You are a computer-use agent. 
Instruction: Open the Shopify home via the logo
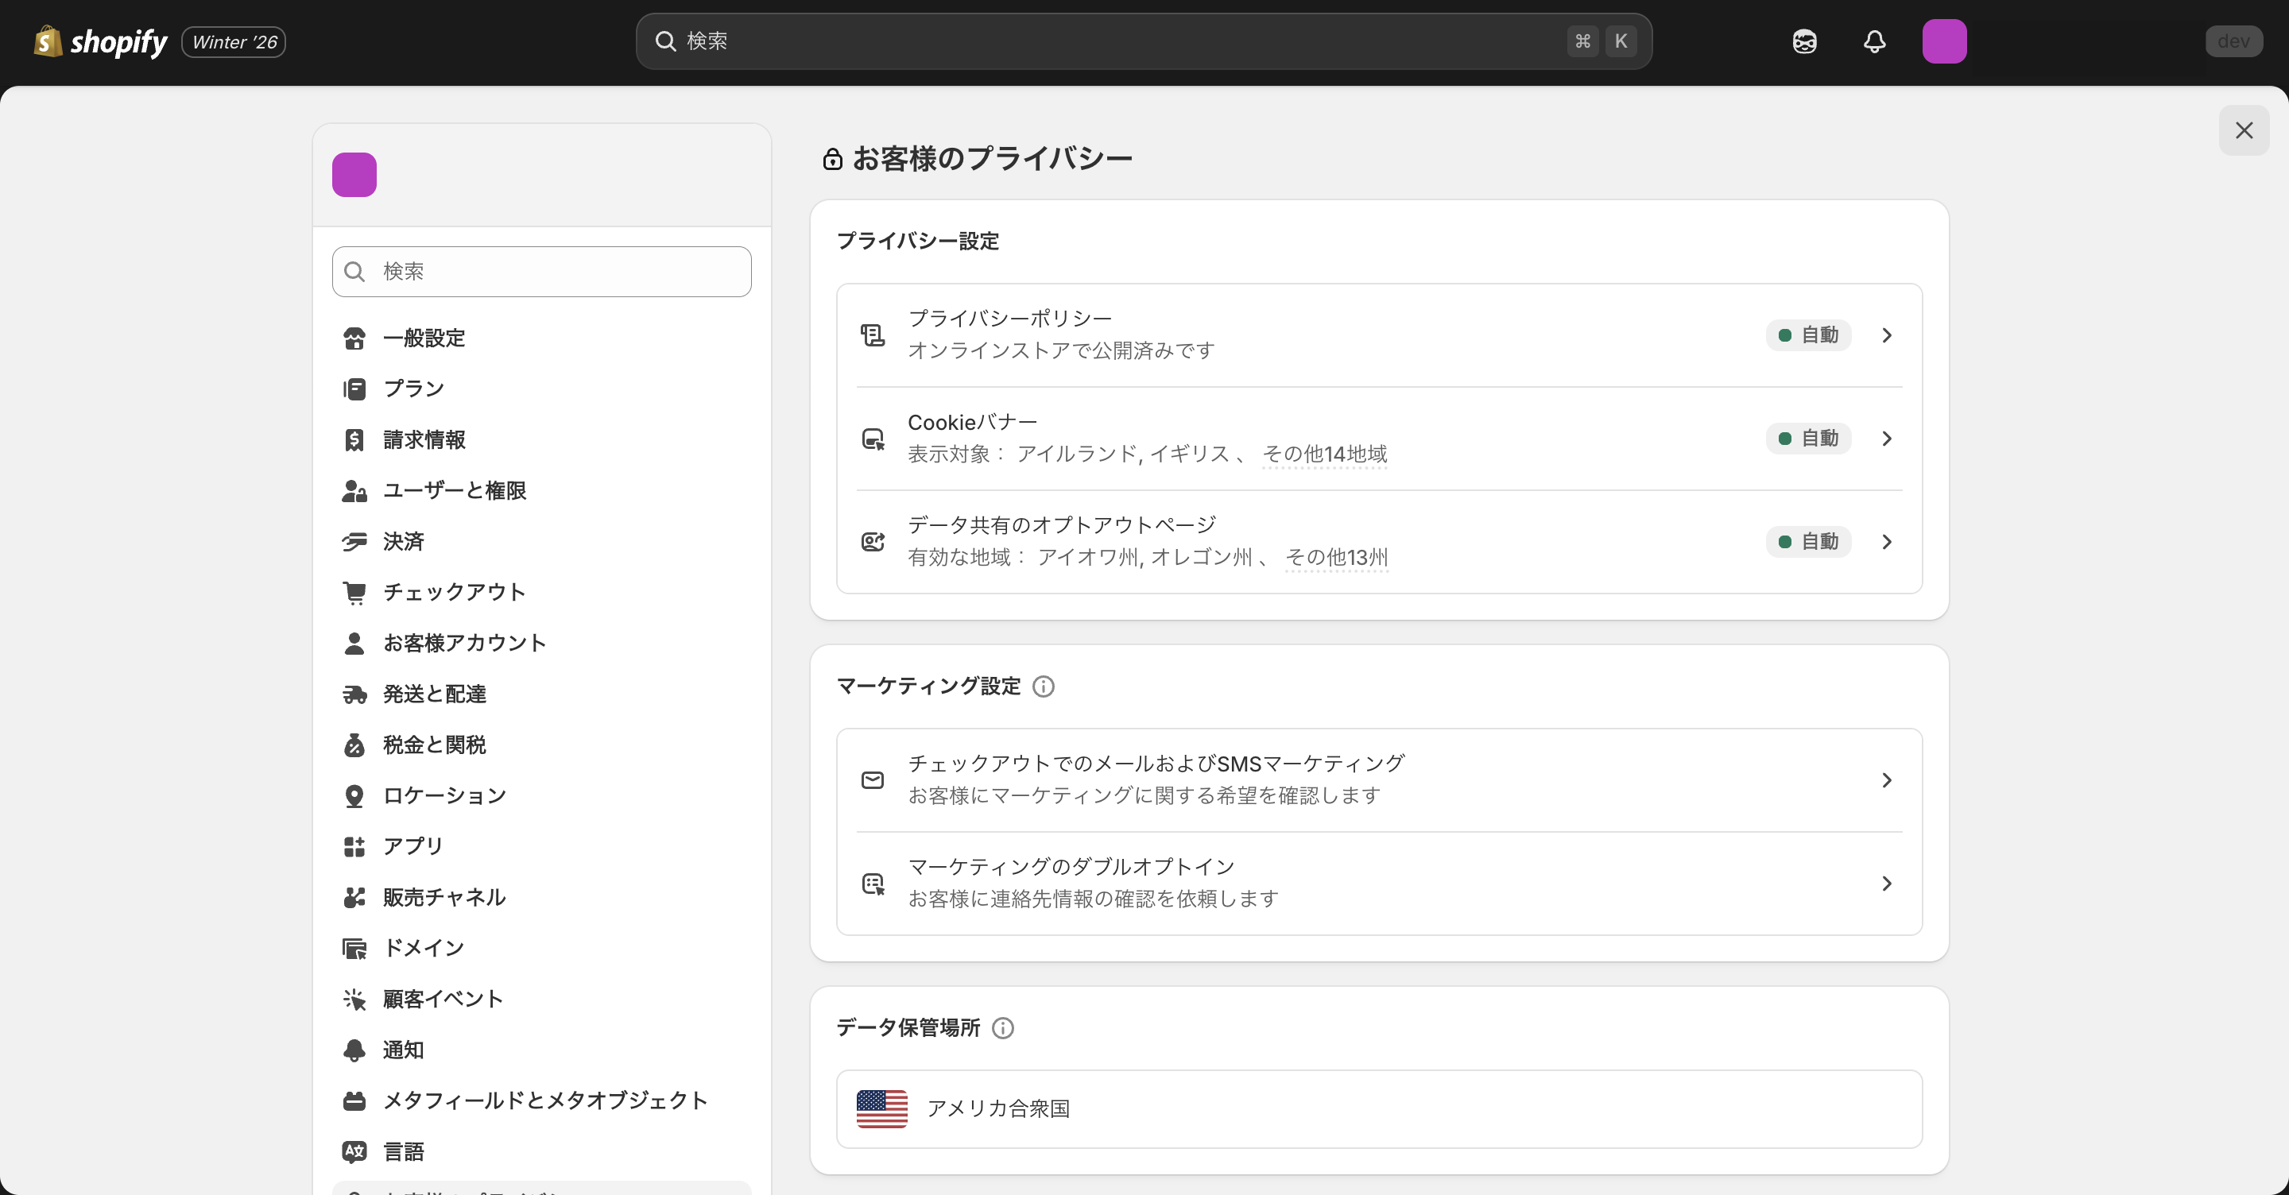(x=99, y=41)
